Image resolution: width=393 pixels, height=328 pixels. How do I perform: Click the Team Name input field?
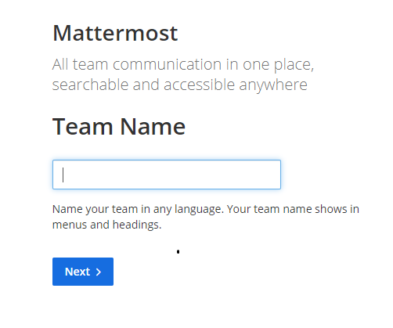(167, 175)
